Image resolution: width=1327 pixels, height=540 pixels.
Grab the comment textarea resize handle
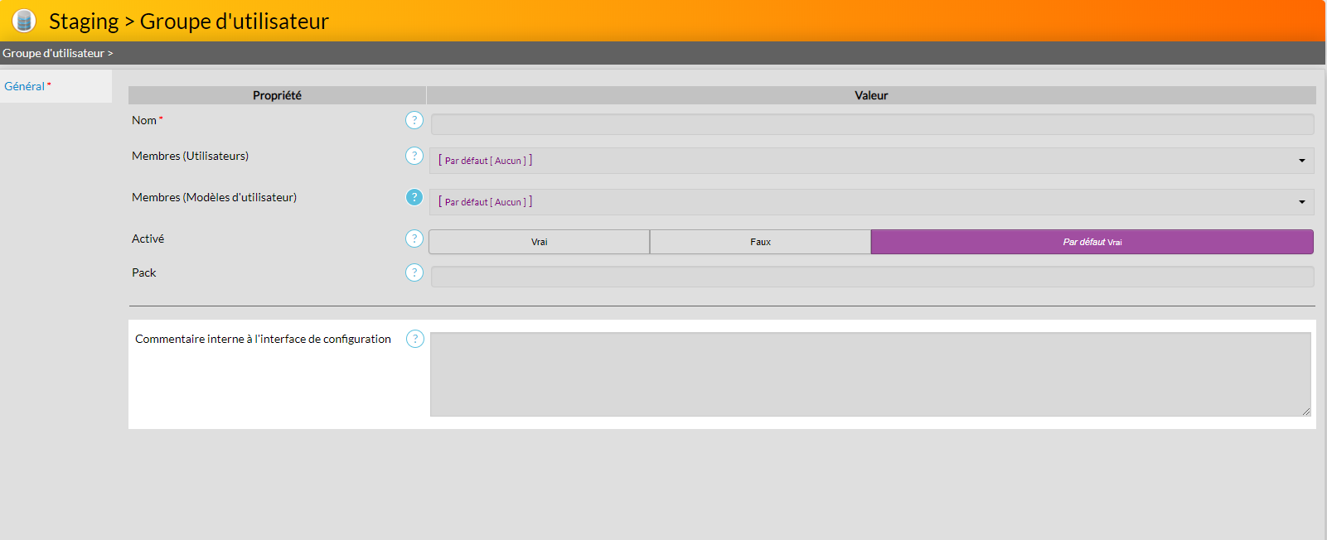[1305, 411]
